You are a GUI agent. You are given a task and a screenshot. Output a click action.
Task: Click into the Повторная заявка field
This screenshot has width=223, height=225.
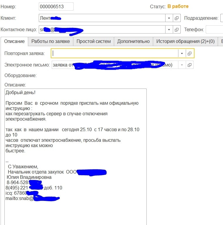114,53
